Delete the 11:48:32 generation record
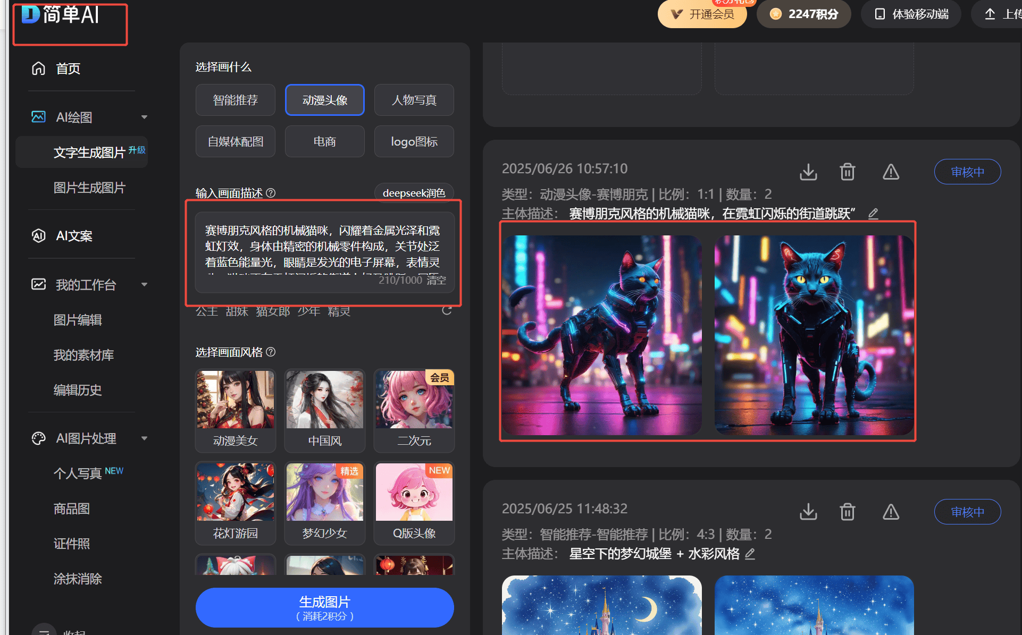The width and height of the screenshot is (1022, 635). (x=848, y=512)
